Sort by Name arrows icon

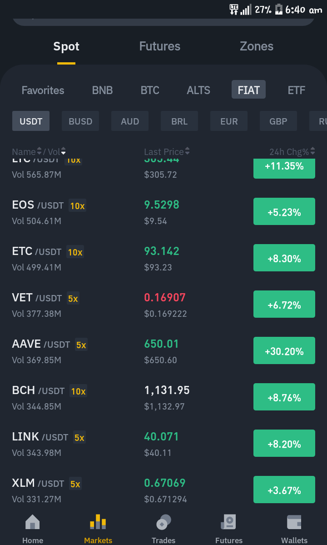click(39, 151)
